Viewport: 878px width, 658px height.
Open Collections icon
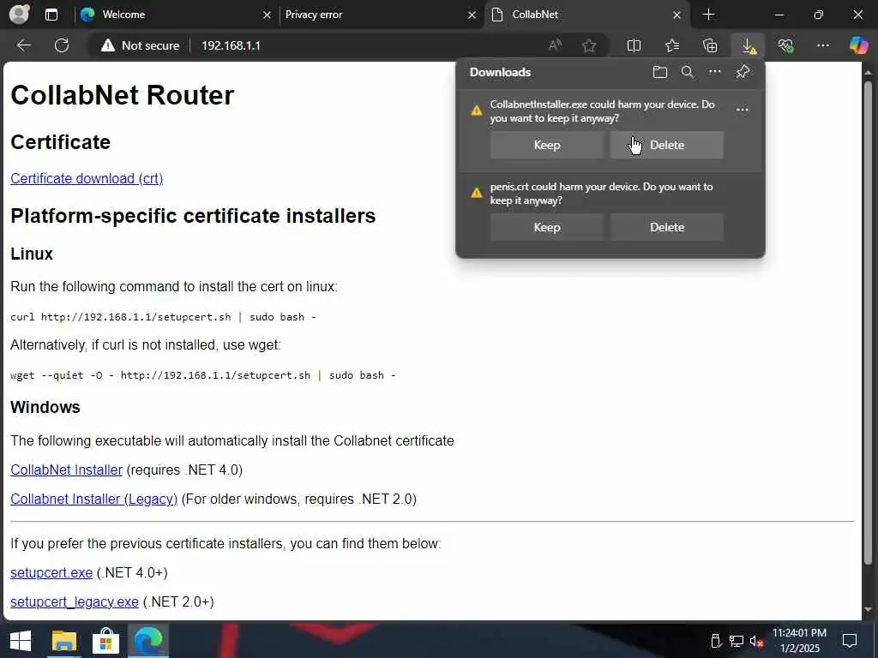(x=710, y=45)
